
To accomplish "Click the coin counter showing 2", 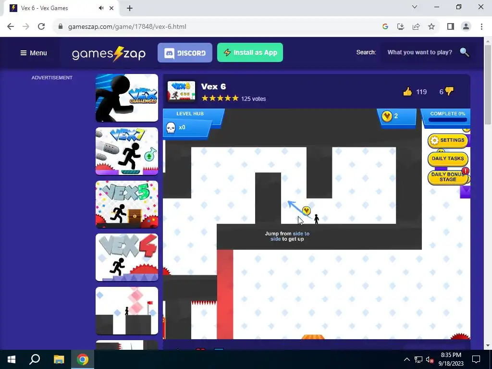I will click(397, 117).
